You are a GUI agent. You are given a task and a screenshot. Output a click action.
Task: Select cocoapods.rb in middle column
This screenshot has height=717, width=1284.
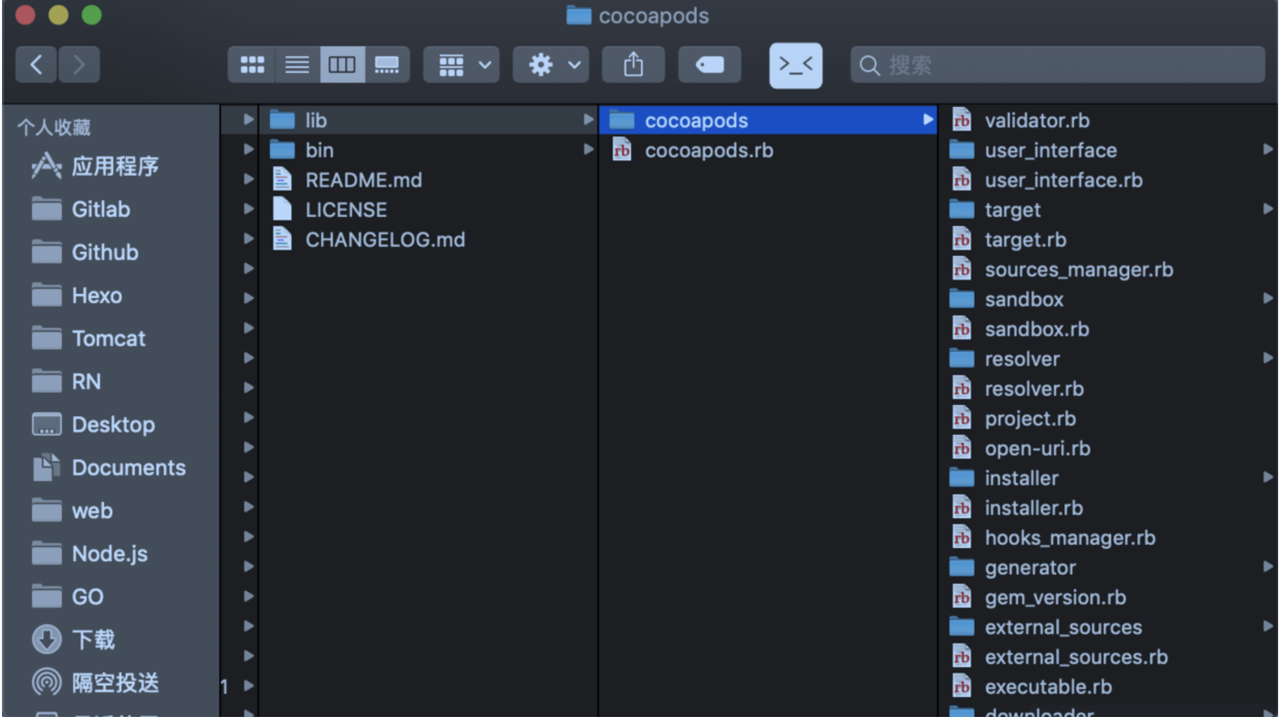click(708, 150)
